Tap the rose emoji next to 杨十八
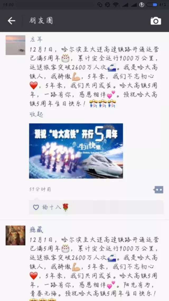This screenshot has width=169, height=301. point(65,207)
